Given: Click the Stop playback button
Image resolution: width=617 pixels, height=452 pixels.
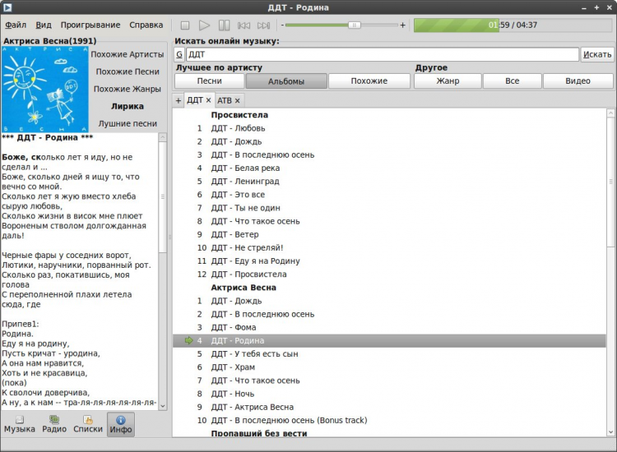Looking at the screenshot, I should 184,25.
